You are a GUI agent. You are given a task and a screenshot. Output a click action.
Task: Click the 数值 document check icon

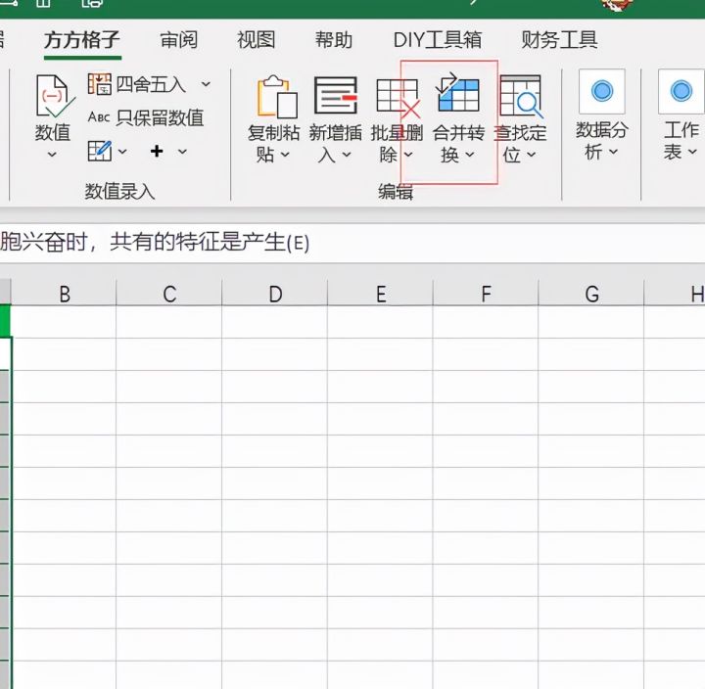[x=55, y=96]
